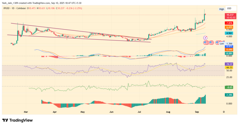This screenshot has width=239, height=126.
Task: Click the red 7.876 price tag
Action: 229,23
